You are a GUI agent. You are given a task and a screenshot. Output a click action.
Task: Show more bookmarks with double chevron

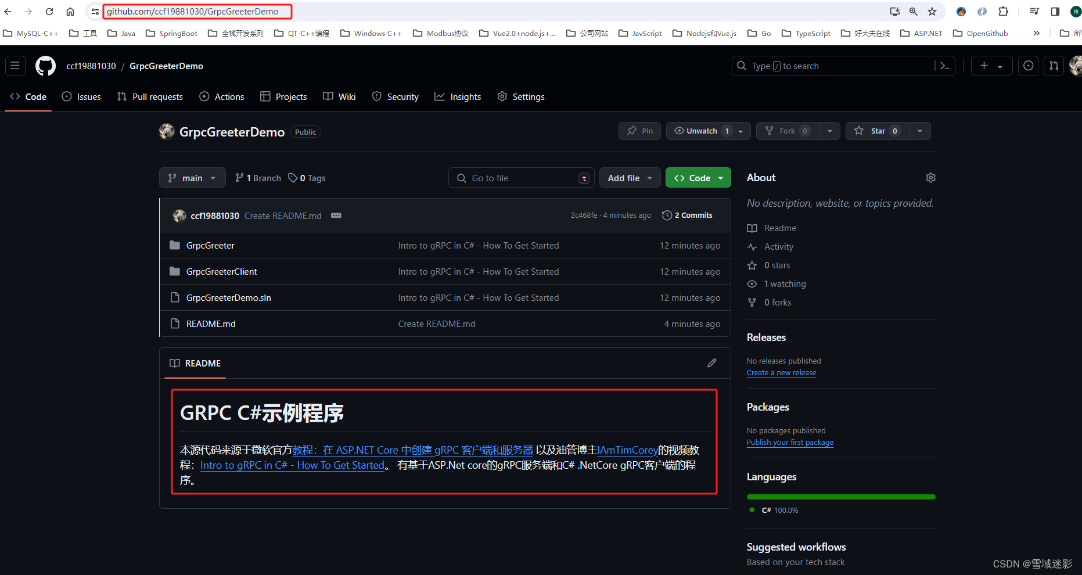1036,33
